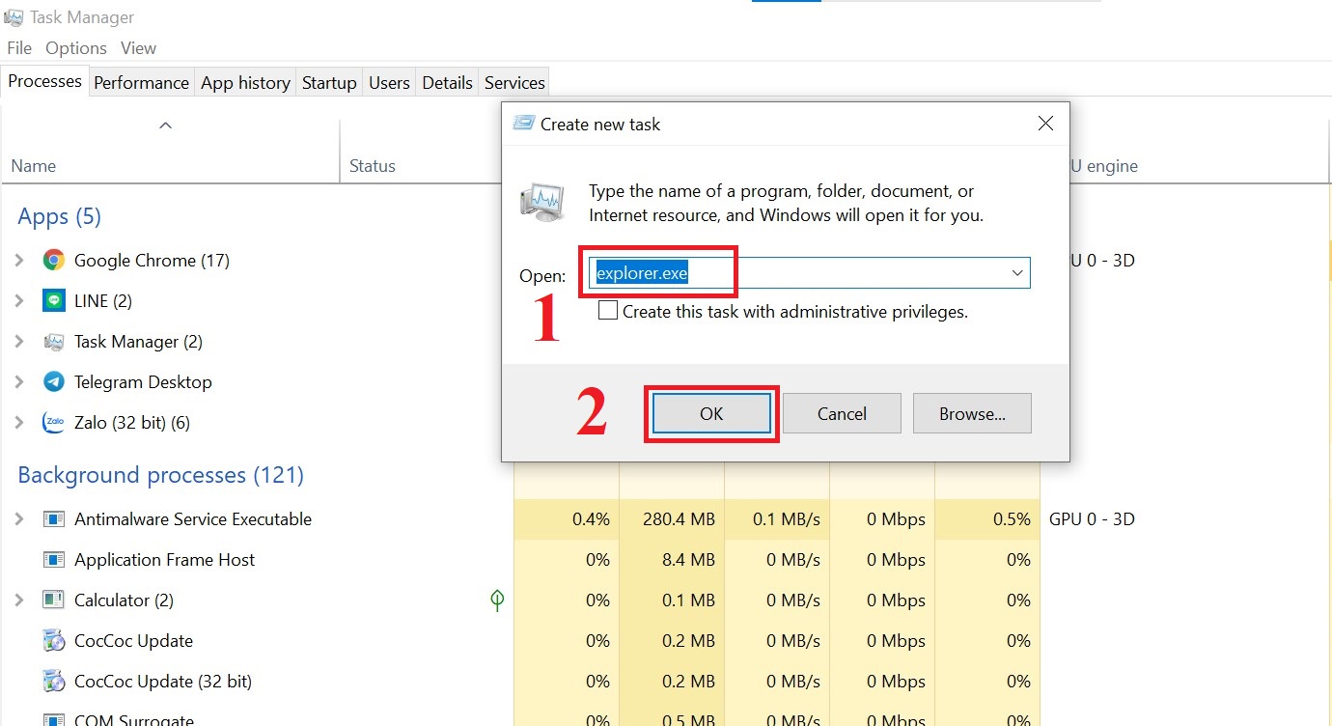Switch to the Services tab

(x=514, y=82)
